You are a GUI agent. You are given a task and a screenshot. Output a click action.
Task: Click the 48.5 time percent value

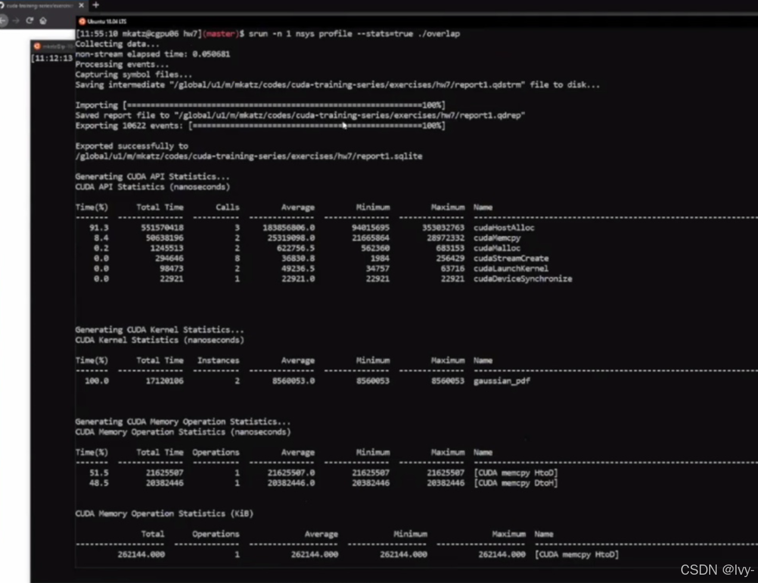(x=100, y=483)
